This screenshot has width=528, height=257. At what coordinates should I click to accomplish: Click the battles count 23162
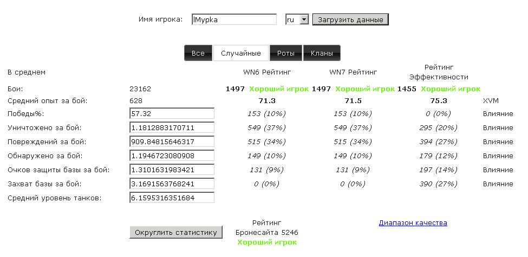pos(140,89)
